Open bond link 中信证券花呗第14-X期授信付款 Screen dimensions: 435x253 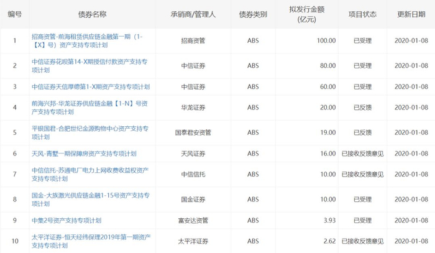pyautogui.click(x=89, y=66)
